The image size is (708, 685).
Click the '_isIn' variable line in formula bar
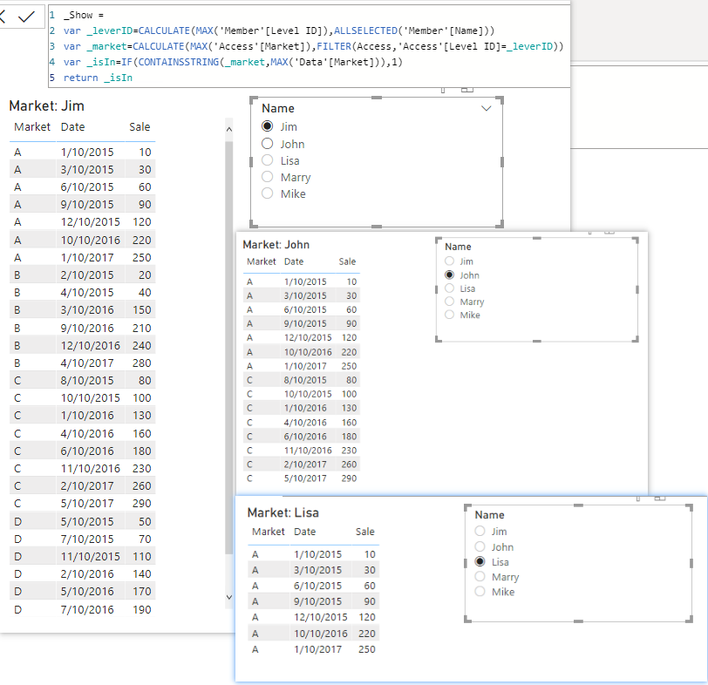point(233,62)
